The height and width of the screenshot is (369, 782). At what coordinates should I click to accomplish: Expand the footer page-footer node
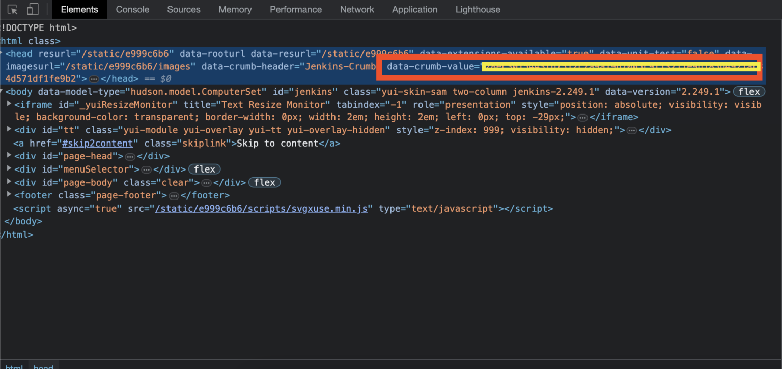click(x=10, y=195)
